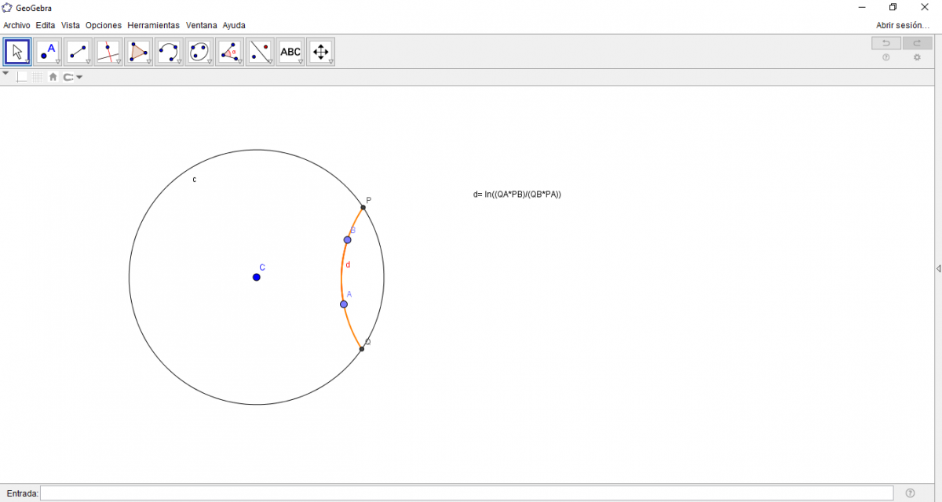Open the point capturing dropdown
This screenshot has height=502, width=942.
coord(72,77)
